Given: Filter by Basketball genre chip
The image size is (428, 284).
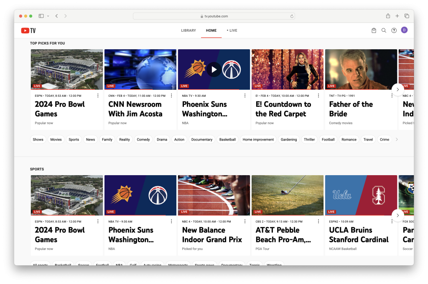Looking at the screenshot, I should pos(227,139).
